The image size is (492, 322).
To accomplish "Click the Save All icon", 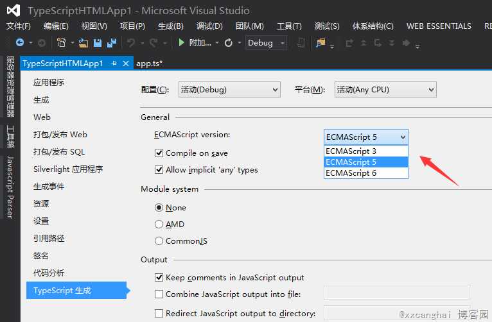I will [112, 43].
